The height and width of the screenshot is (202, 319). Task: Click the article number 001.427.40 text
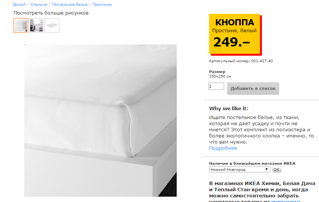(262, 61)
